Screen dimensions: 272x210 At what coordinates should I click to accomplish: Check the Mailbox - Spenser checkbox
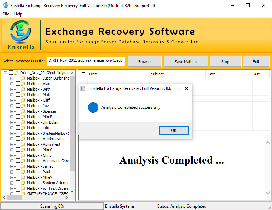[18, 111]
